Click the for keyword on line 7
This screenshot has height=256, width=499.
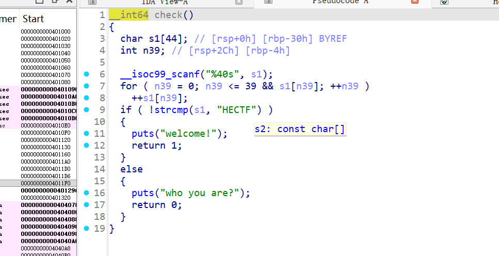pos(129,86)
